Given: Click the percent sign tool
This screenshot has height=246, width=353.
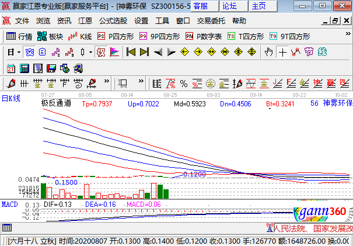Looking at the screenshot, I should (184, 84).
